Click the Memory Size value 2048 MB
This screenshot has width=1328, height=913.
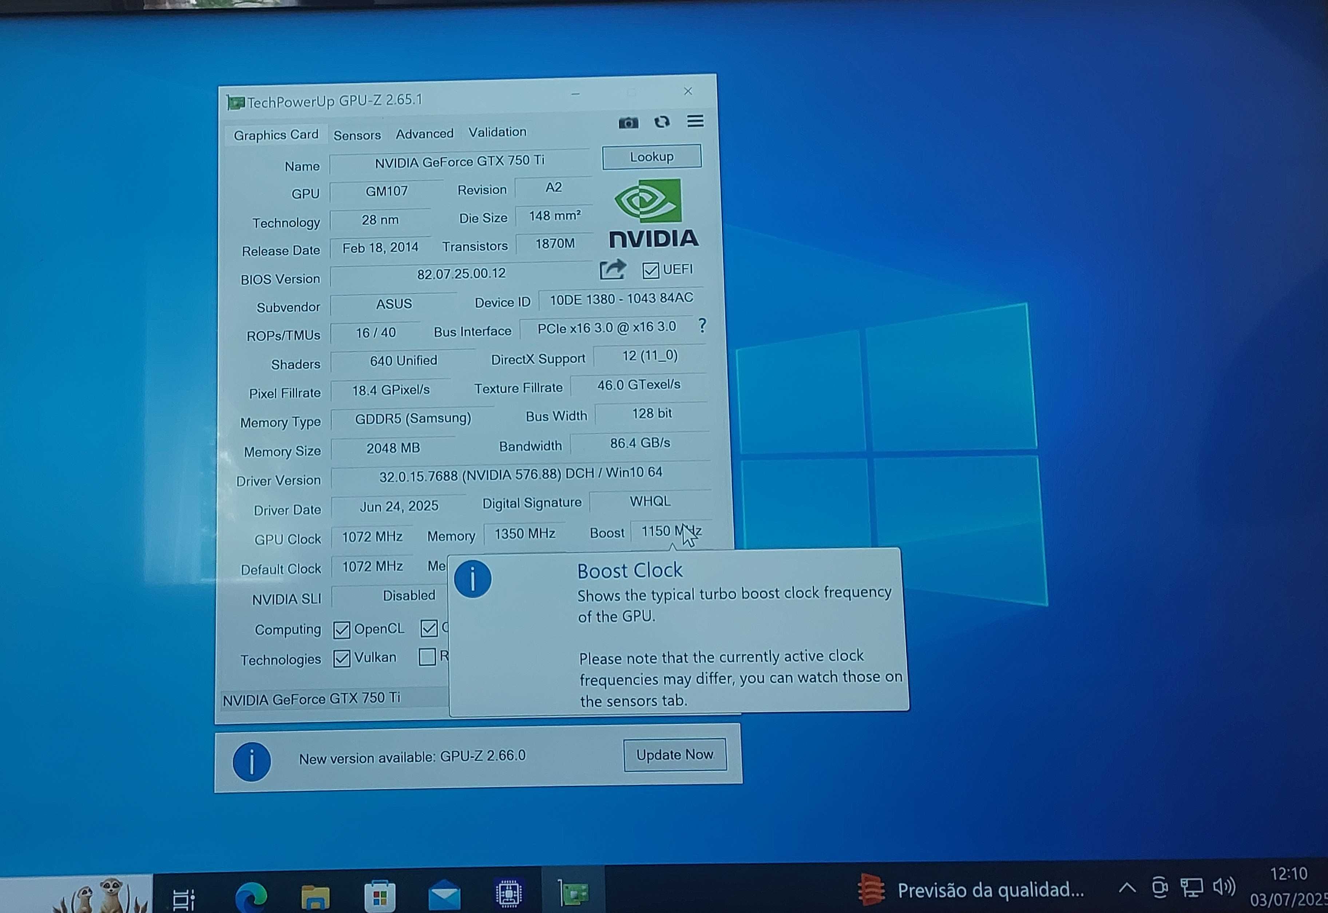(393, 448)
